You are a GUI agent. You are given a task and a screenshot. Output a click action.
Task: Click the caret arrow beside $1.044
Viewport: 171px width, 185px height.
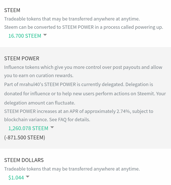(28, 177)
